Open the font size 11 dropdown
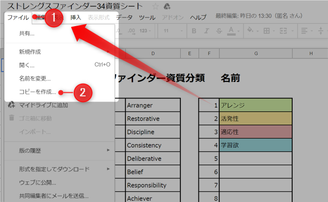Image resolution: width=328 pixels, height=202 pixels. tap(173, 31)
